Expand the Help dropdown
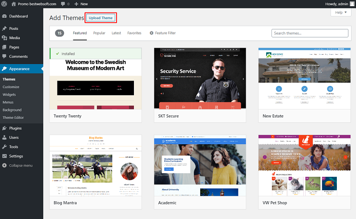 (x=341, y=12)
